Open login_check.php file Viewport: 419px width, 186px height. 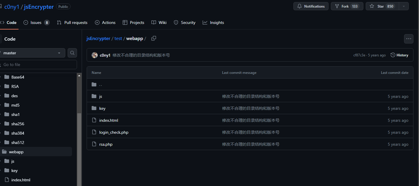(x=114, y=132)
